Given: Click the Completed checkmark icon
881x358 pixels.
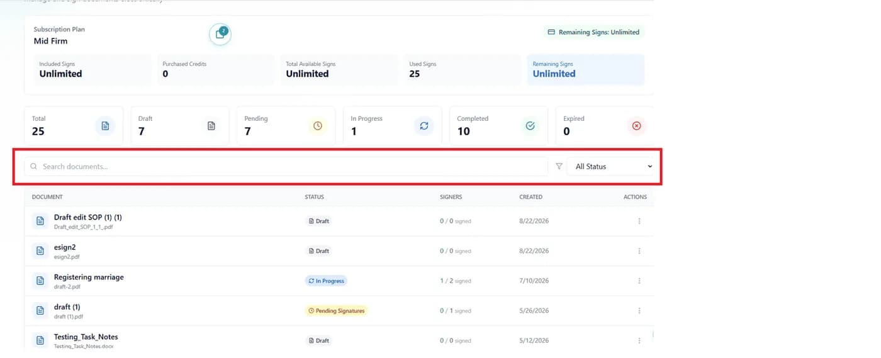Looking at the screenshot, I should click(530, 126).
